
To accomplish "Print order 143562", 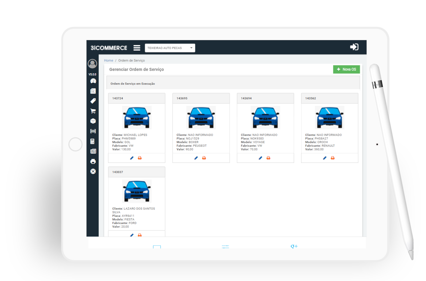I will (333, 158).
